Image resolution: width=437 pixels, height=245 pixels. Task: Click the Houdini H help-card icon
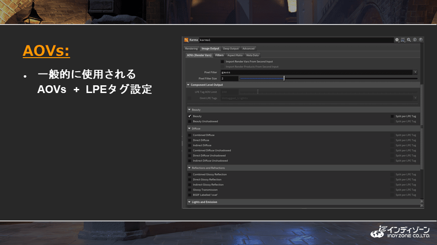(403, 40)
